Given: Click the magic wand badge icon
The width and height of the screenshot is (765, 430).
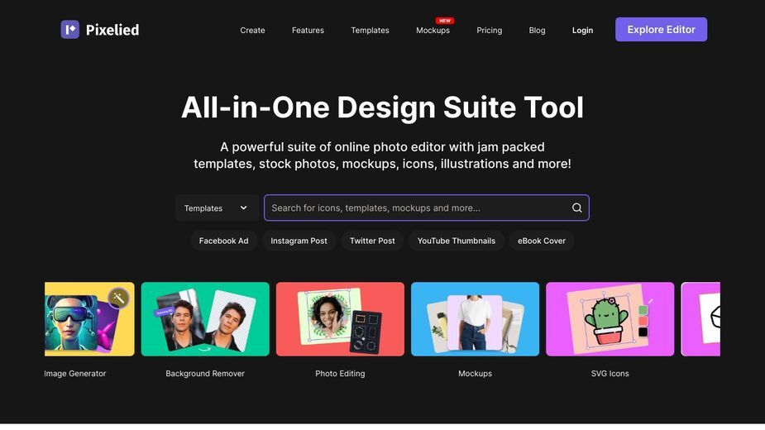Looking at the screenshot, I should click(118, 298).
